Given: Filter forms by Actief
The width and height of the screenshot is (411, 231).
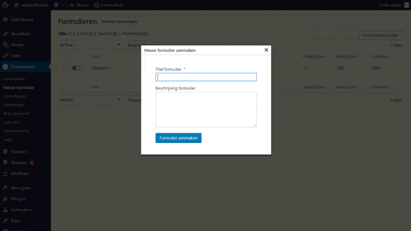Looking at the screenshot, I should pyautogui.click(x=82, y=33).
